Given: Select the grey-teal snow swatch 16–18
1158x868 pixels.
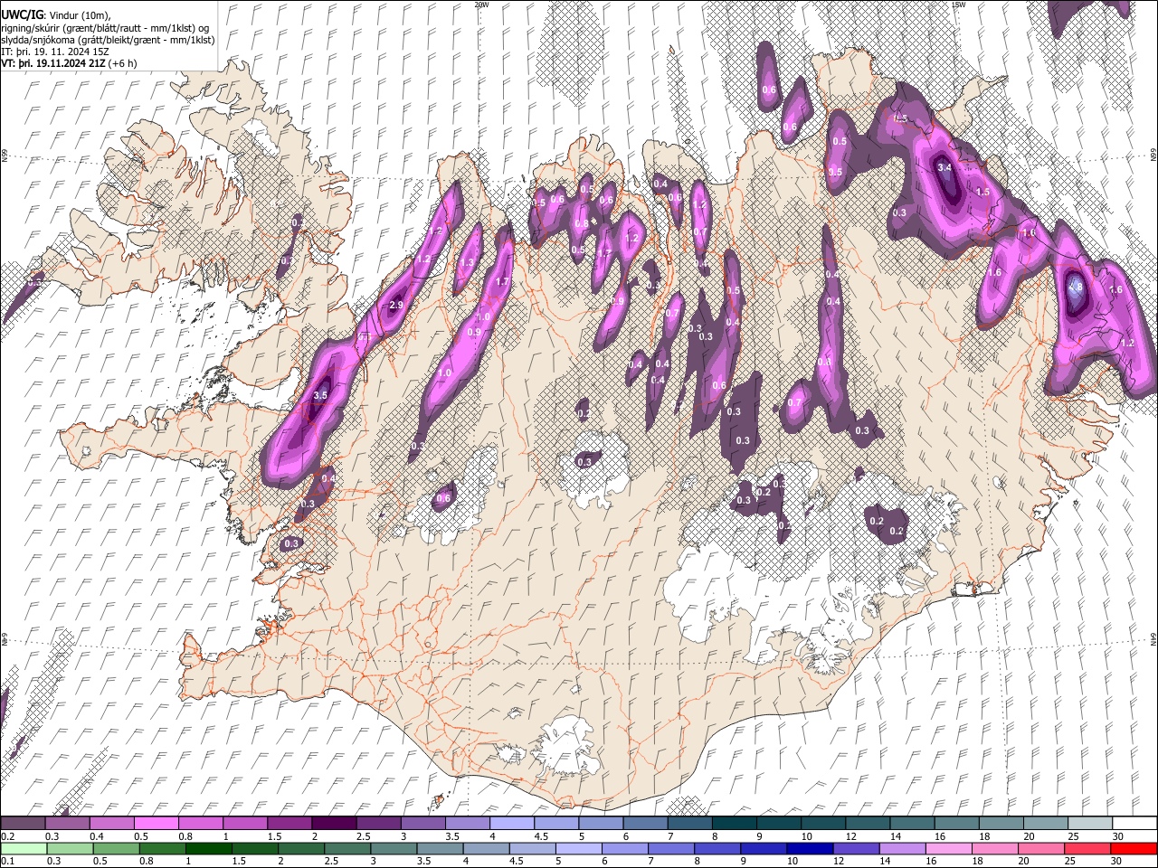Looking at the screenshot, I should 956,823.
